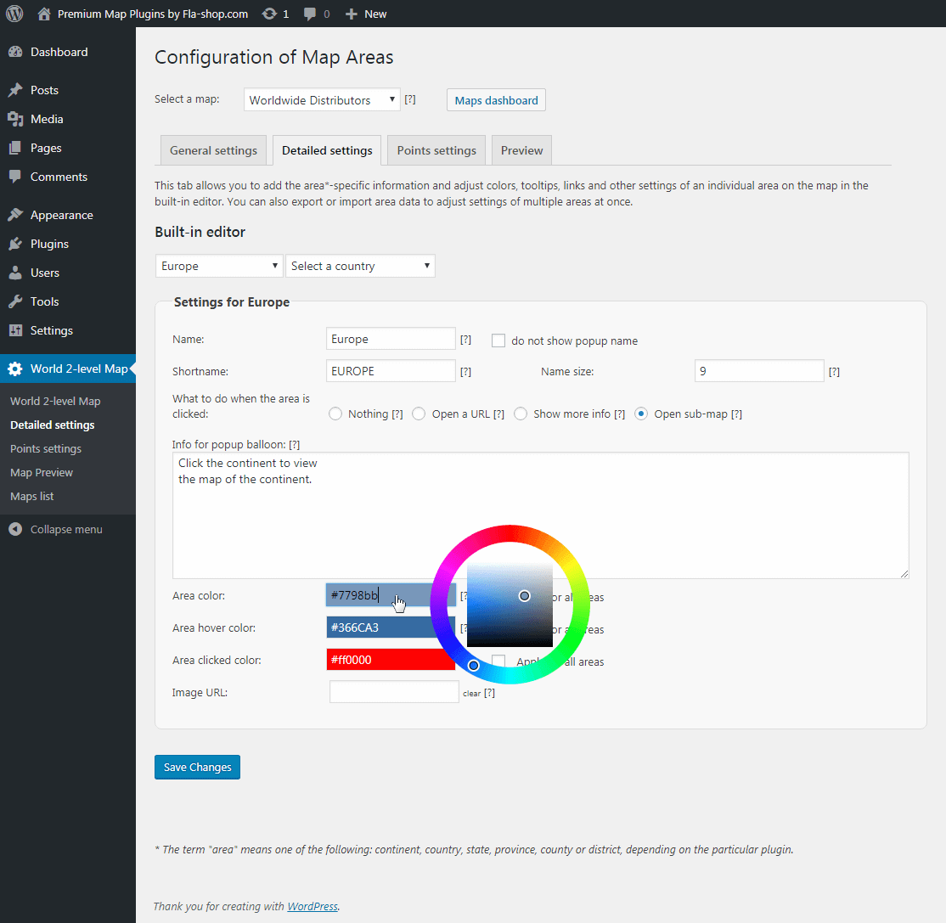The width and height of the screenshot is (946, 923).
Task: Click the home icon in admin bar
Action: pos(44,14)
